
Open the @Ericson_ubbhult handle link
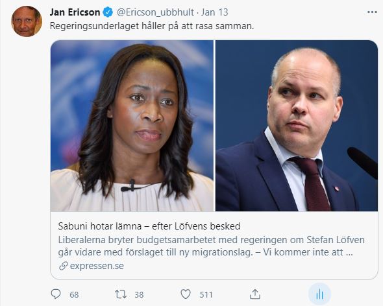coord(155,12)
